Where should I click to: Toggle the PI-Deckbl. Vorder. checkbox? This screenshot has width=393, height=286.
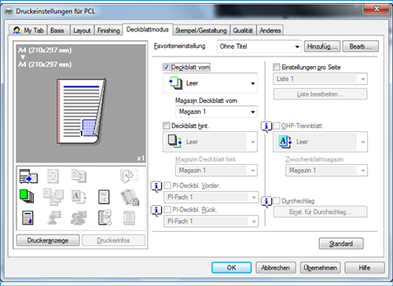(167, 185)
